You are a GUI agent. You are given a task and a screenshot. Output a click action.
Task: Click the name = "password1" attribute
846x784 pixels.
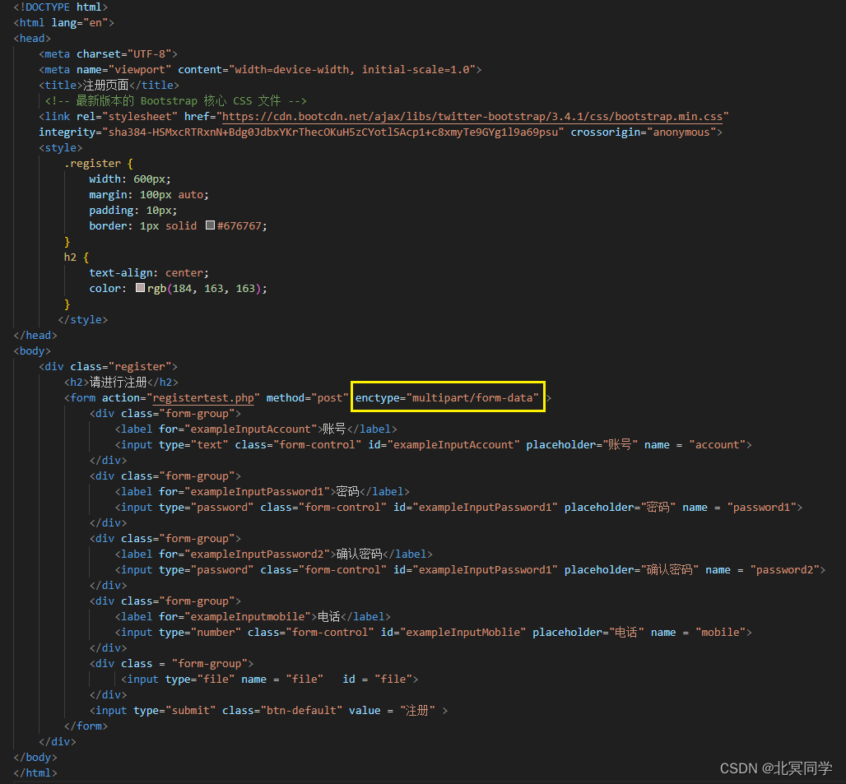(x=739, y=508)
